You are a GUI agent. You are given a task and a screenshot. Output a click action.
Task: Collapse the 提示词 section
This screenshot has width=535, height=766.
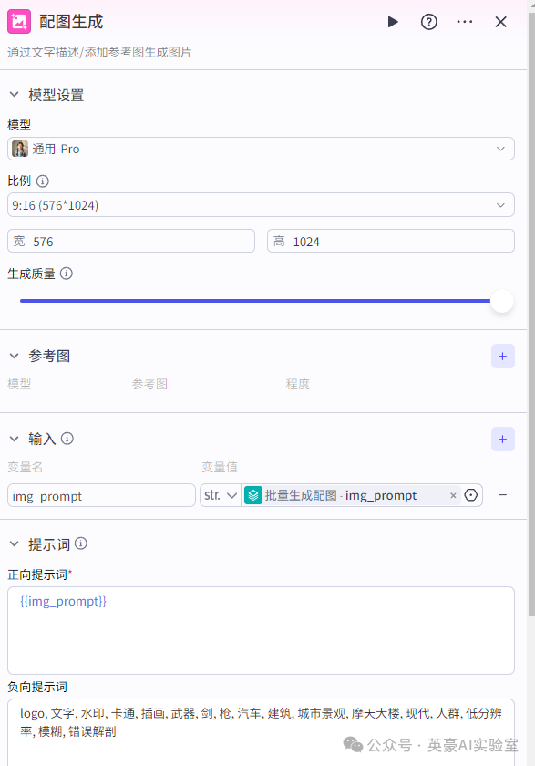15,543
